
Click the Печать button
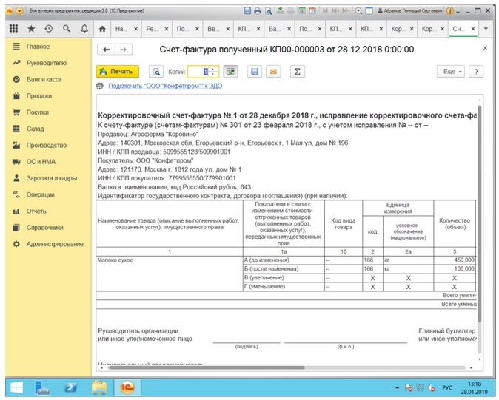(118, 72)
